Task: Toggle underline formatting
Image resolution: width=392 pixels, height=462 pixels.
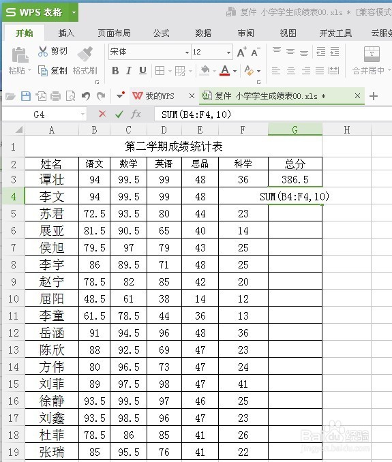Action: click(x=142, y=71)
